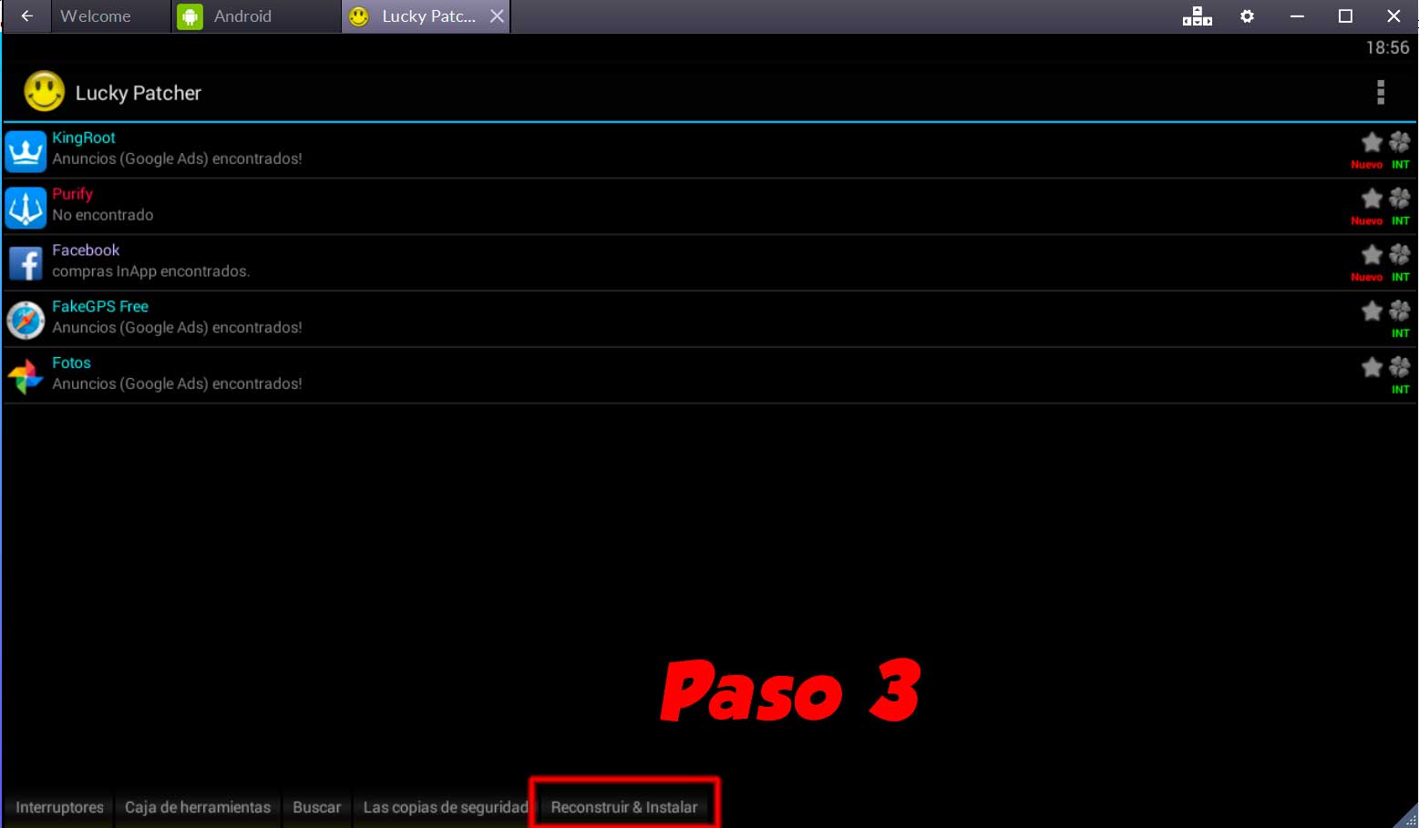This screenshot has height=828, width=1419.
Task: Click the KingRoot crown app icon
Action: click(26, 151)
